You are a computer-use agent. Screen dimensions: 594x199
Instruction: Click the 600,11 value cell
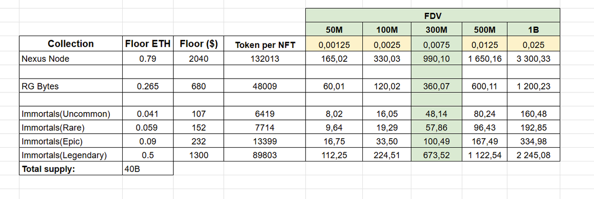(x=486, y=86)
